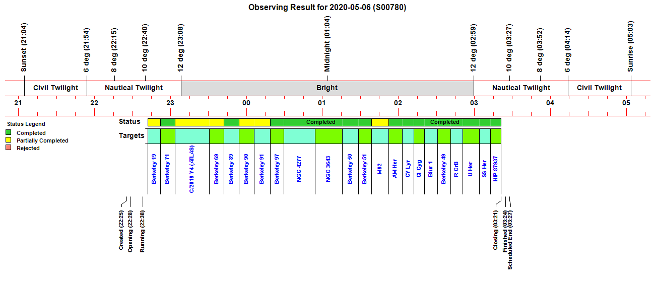
Task: Click the evening 12 deg (23:08) label
Action: pyautogui.click(x=181, y=48)
